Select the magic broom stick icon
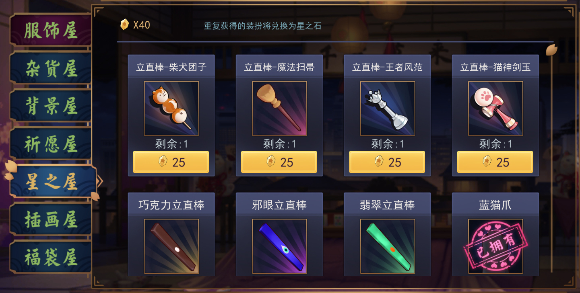 tap(279, 109)
